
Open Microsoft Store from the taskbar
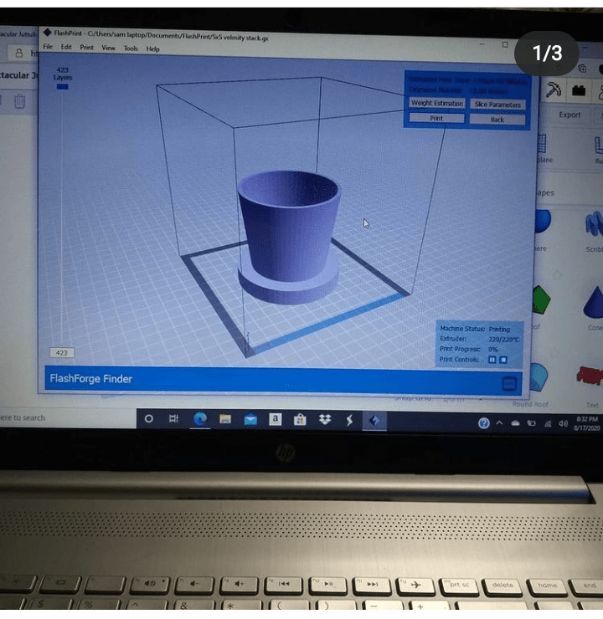click(300, 420)
